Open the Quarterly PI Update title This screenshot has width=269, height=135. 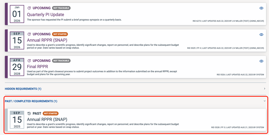tap(46, 15)
